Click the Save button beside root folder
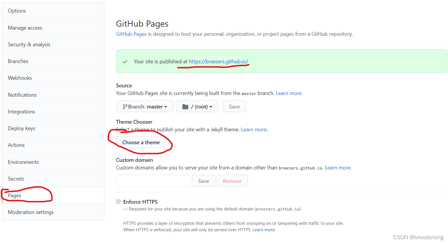 234,106
